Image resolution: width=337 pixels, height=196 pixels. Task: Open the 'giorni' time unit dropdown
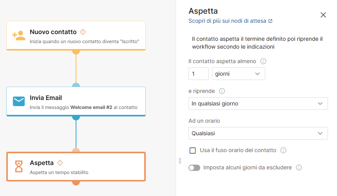point(238,74)
